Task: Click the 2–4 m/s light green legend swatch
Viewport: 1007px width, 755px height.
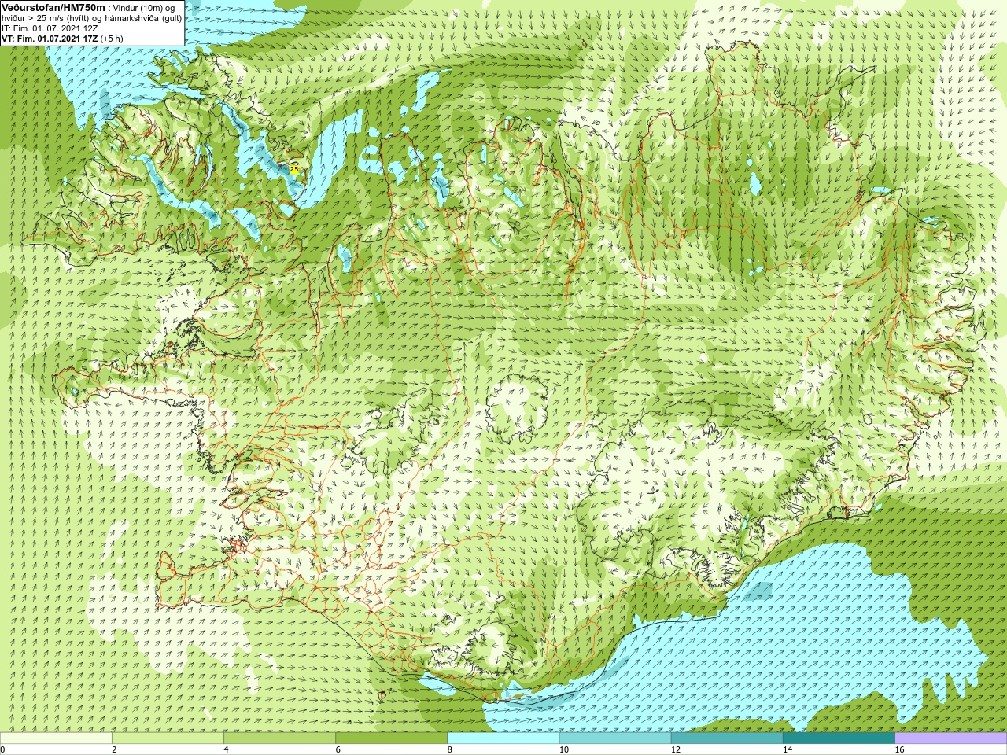Action: tap(168, 738)
